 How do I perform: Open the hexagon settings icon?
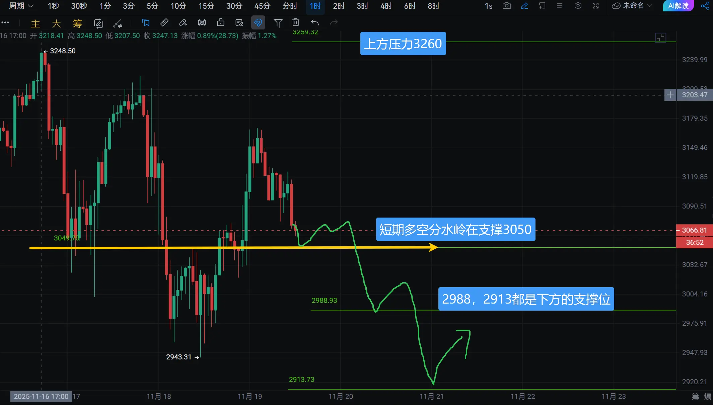coord(578,6)
